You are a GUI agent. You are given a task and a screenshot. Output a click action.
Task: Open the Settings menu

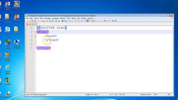[x=62, y=18]
